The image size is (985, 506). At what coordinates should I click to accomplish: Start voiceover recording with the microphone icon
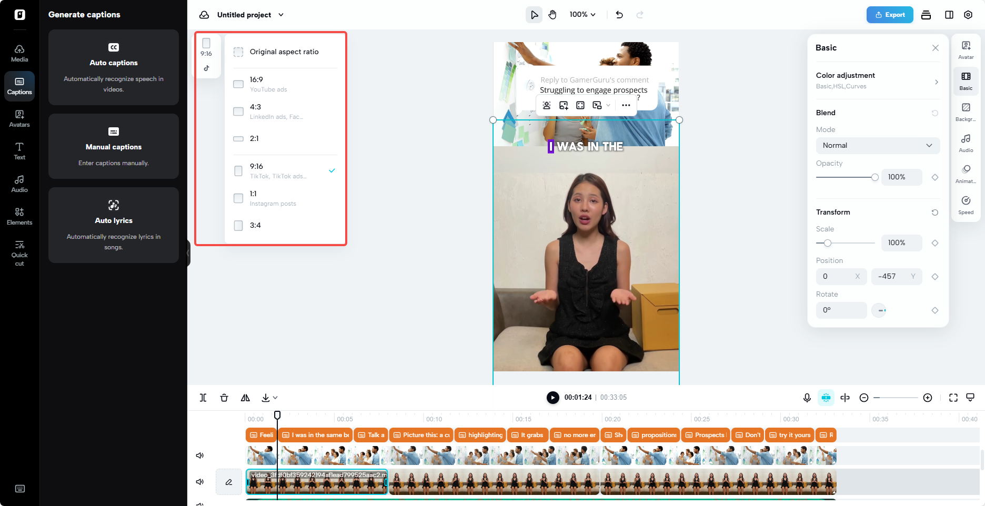(x=807, y=398)
